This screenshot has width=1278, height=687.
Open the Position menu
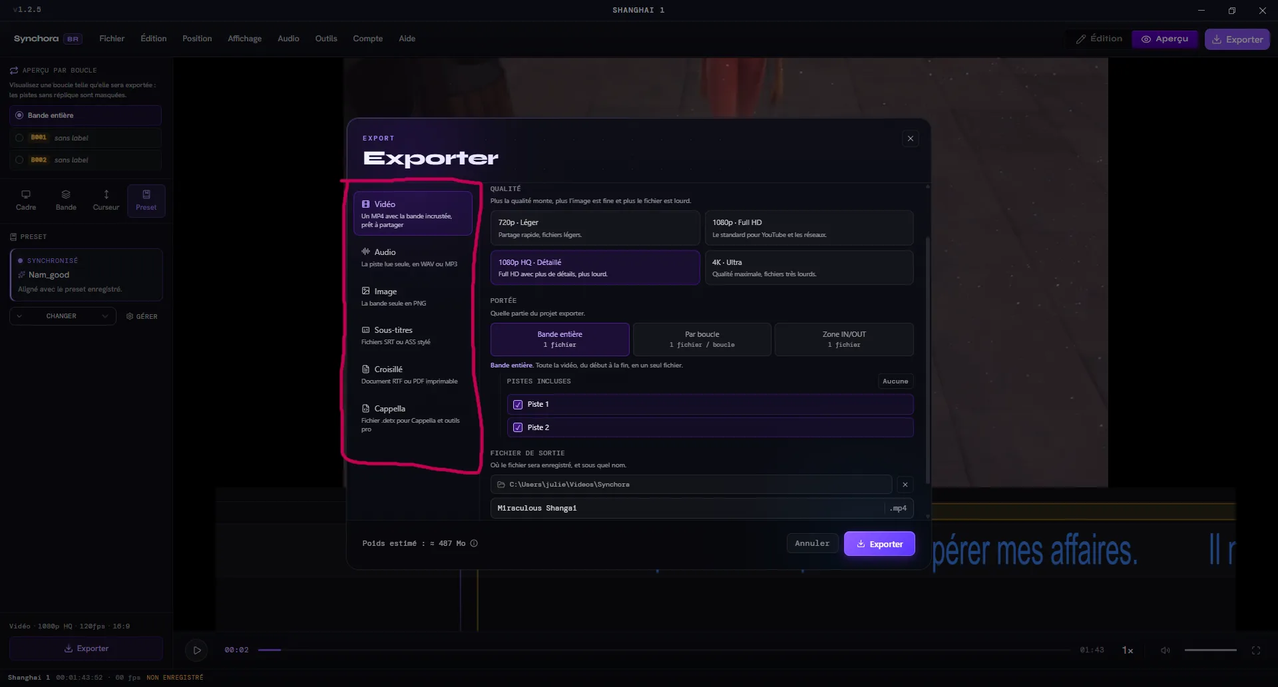click(x=197, y=39)
